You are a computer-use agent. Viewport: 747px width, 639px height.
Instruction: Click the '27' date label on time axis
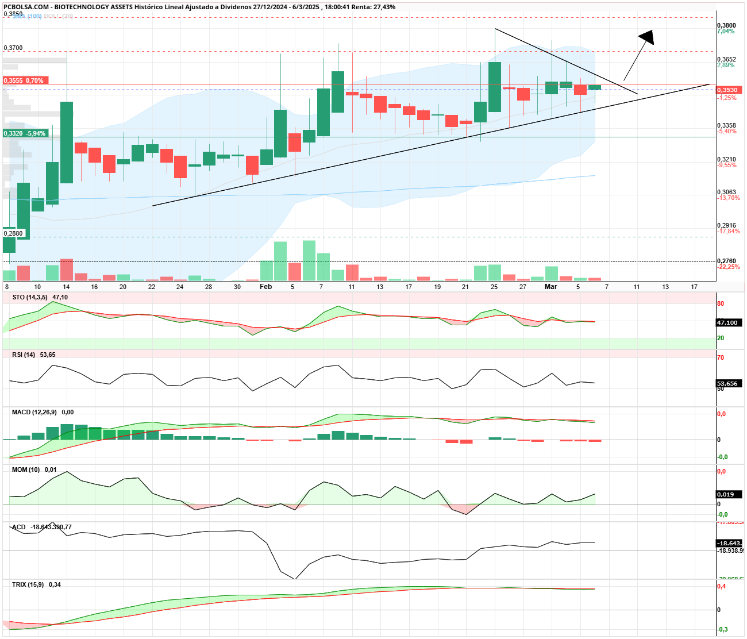coord(523,287)
